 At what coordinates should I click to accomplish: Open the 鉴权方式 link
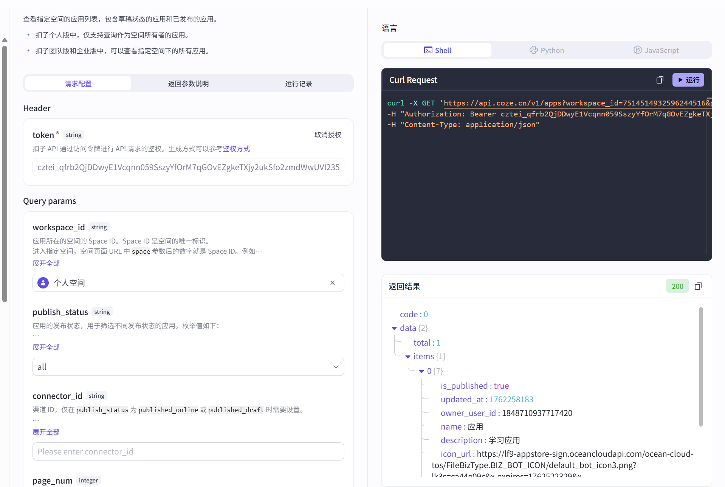pos(236,149)
